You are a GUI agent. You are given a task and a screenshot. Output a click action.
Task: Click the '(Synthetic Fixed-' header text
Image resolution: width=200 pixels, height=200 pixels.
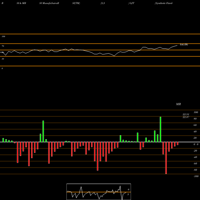[164, 3]
